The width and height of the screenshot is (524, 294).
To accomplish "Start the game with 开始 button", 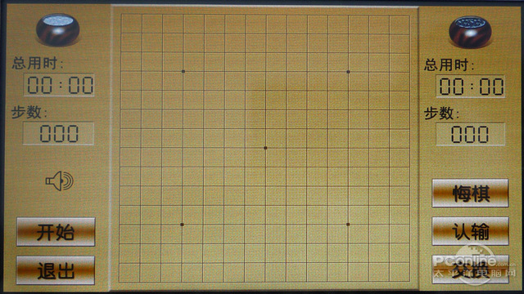I will pyautogui.click(x=56, y=232).
